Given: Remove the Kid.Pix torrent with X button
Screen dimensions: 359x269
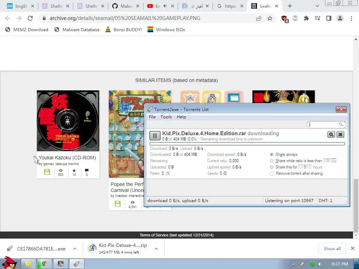Looking at the screenshot, I should 340,134.
